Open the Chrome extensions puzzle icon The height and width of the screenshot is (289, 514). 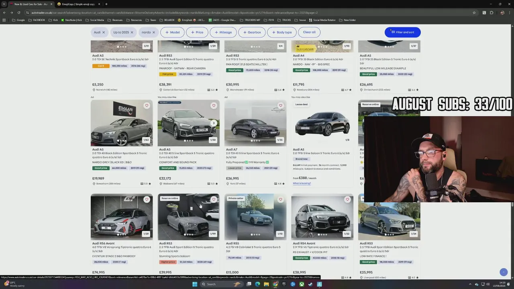pyautogui.click(x=492, y=12)
